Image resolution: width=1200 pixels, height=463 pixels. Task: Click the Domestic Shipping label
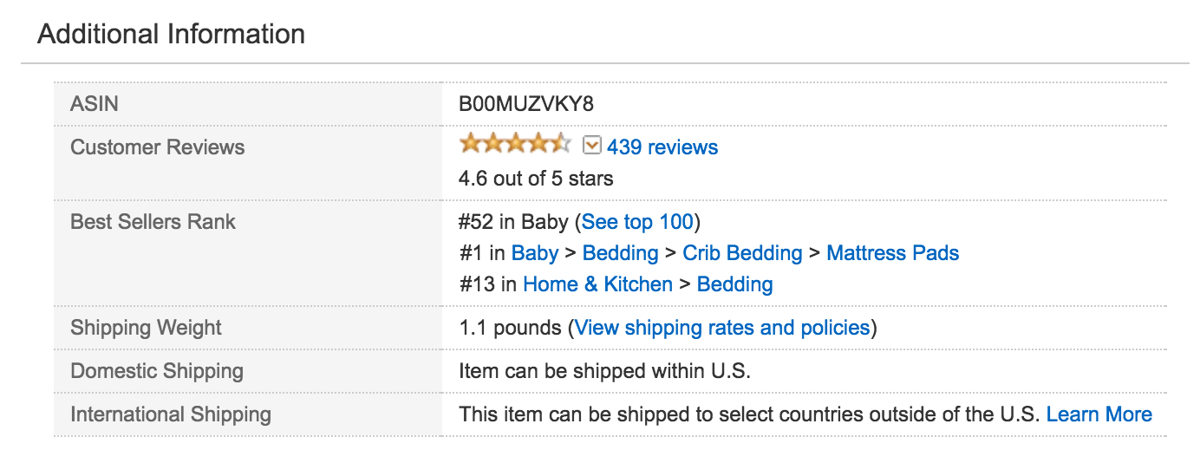(156, 371)
